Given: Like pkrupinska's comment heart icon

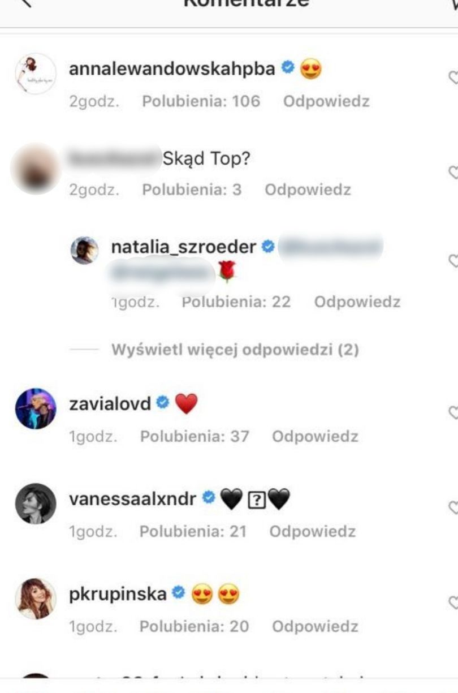Looking at the screenshot, I should pos(453,602).
